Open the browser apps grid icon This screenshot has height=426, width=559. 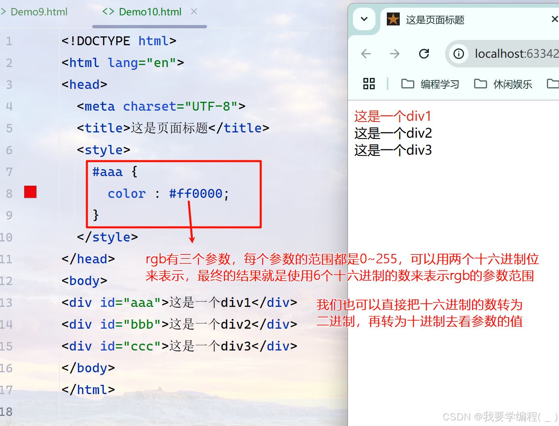pyautogui.click(x=369, y=84)
